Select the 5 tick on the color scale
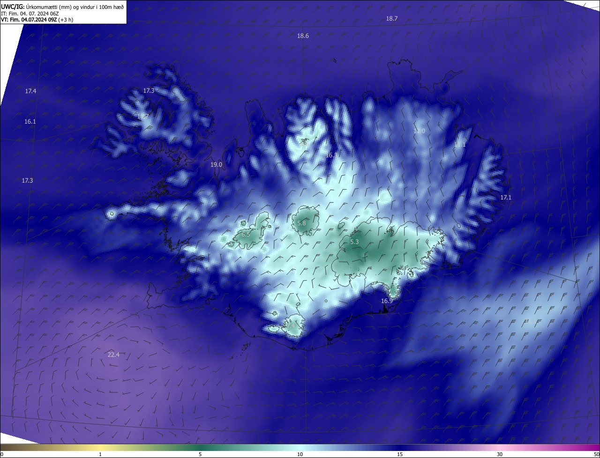 200,454
